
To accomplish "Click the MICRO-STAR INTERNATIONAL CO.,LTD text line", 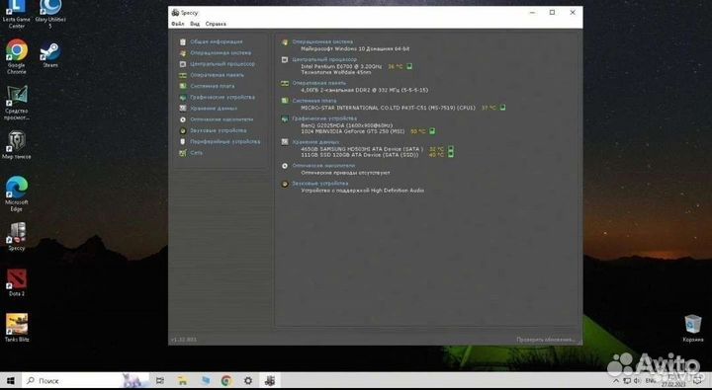I will [x=388, y=108].
